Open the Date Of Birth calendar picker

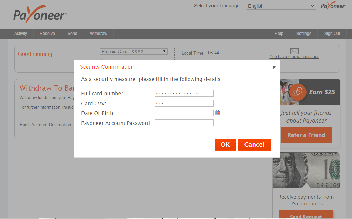click(218, 112)
